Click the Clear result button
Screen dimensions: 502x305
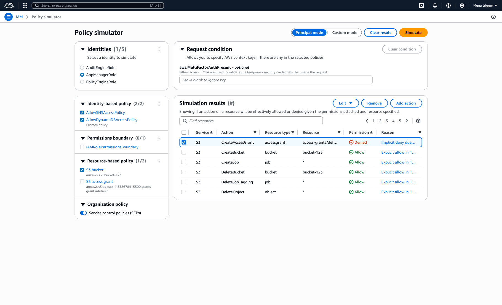[x=380, y=33]
